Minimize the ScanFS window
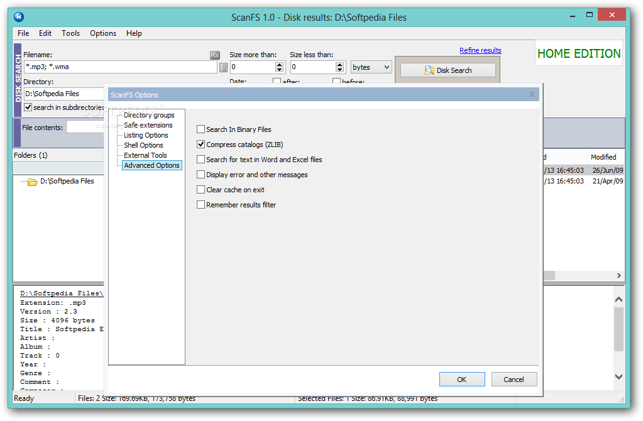643x421 pixels. pyautogui.click(x=573, y=15)
